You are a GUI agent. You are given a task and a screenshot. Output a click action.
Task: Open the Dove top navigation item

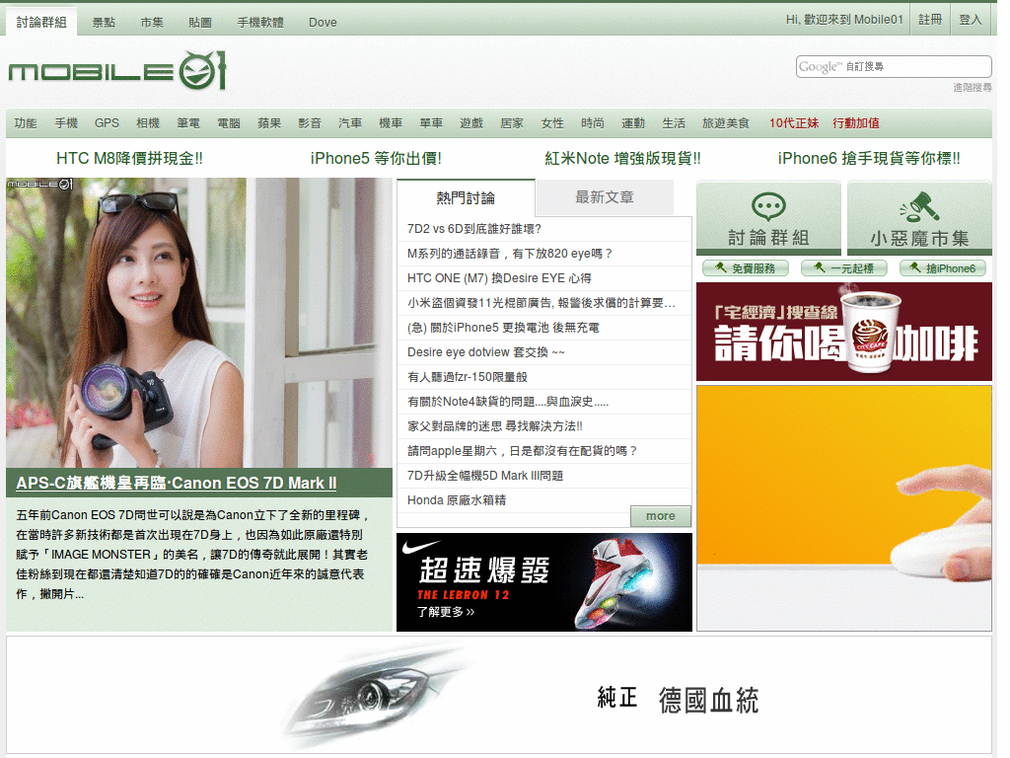[323, 22]
